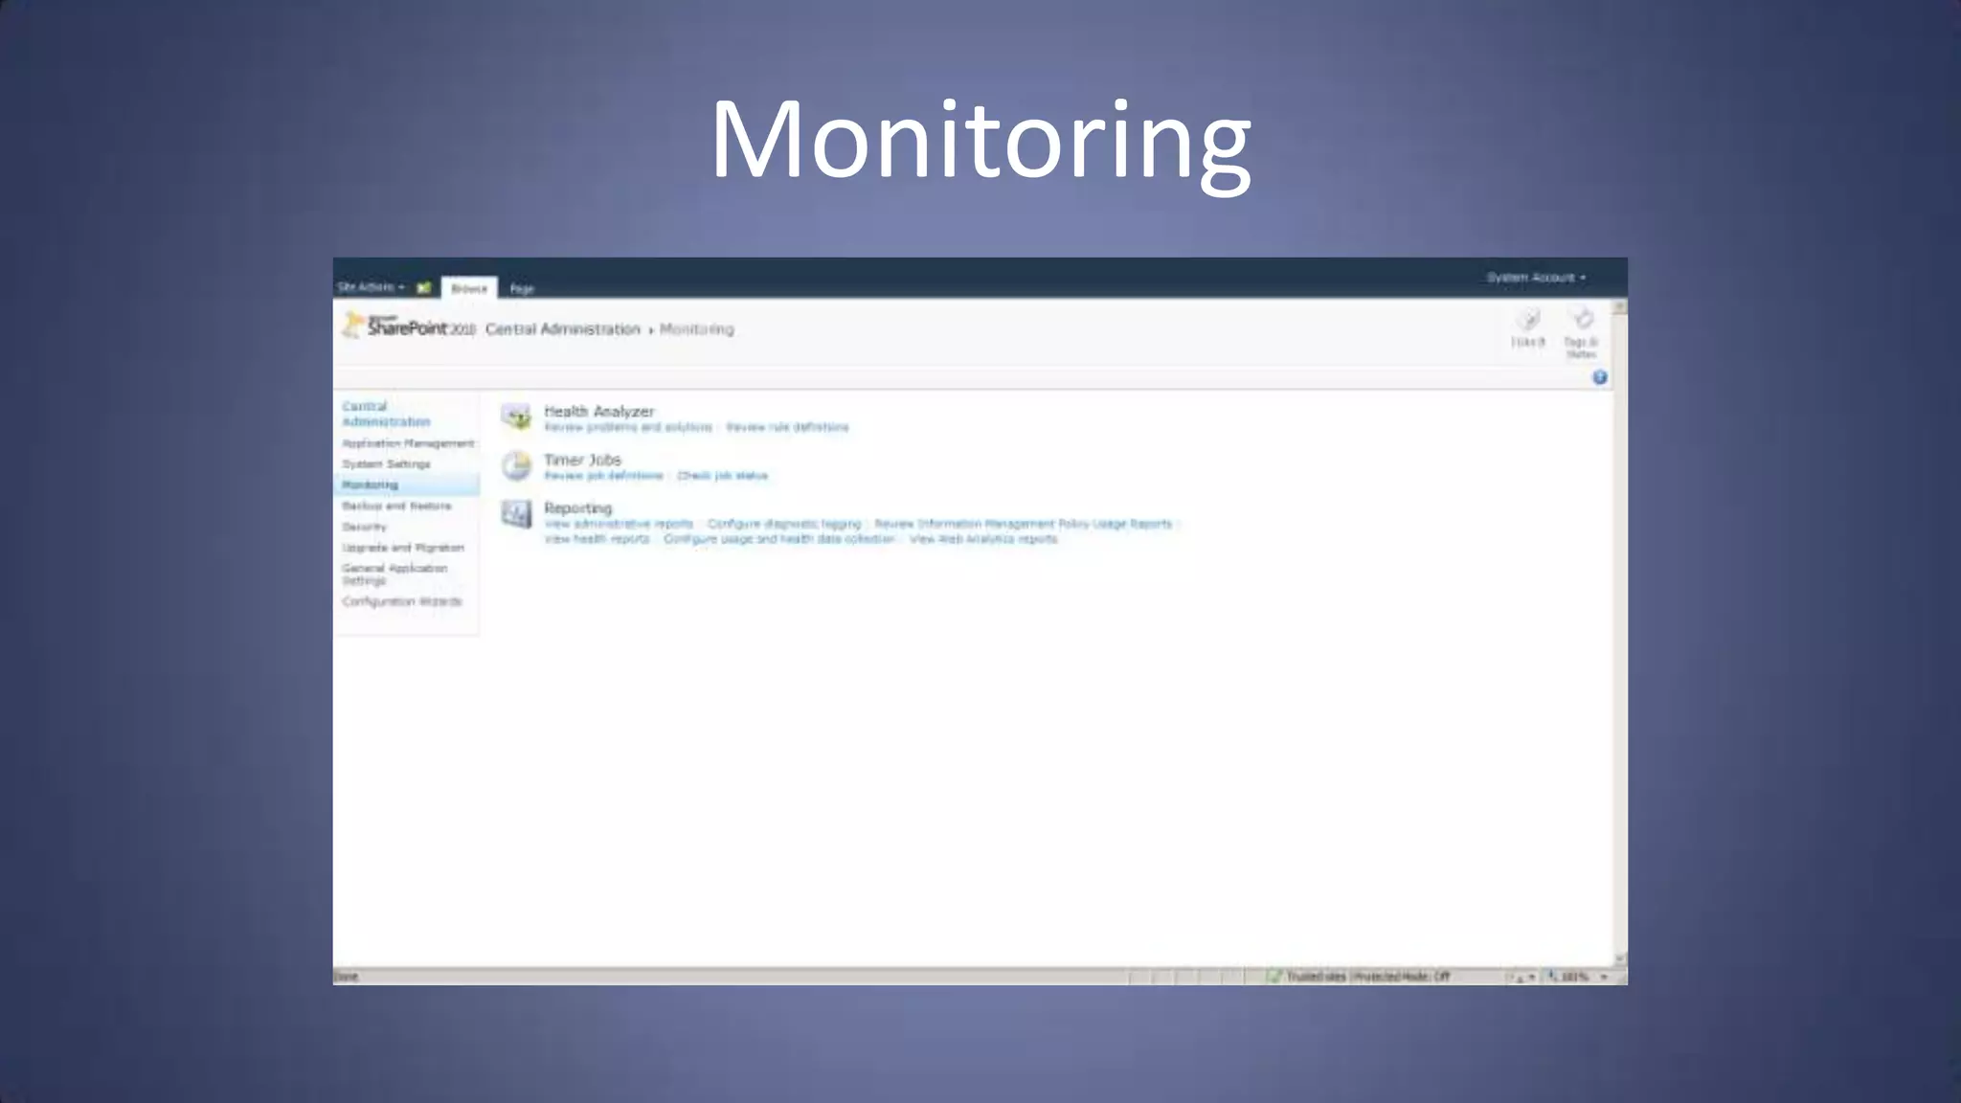Select the Browse ribbon tab

469,288
